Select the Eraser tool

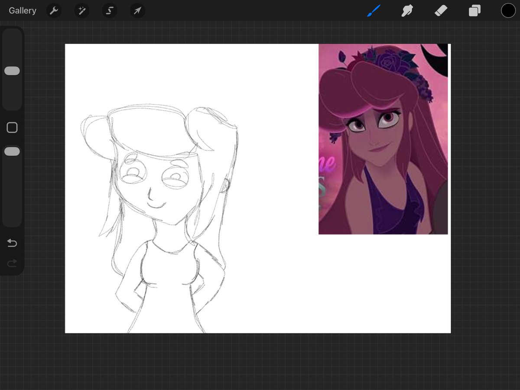tap(441, 10)
